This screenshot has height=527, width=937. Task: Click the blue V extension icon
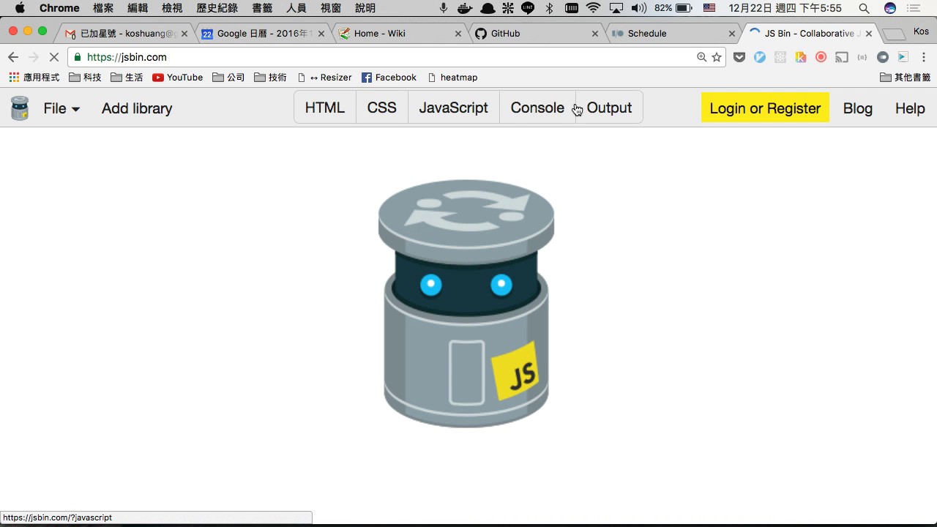point(760,57)
